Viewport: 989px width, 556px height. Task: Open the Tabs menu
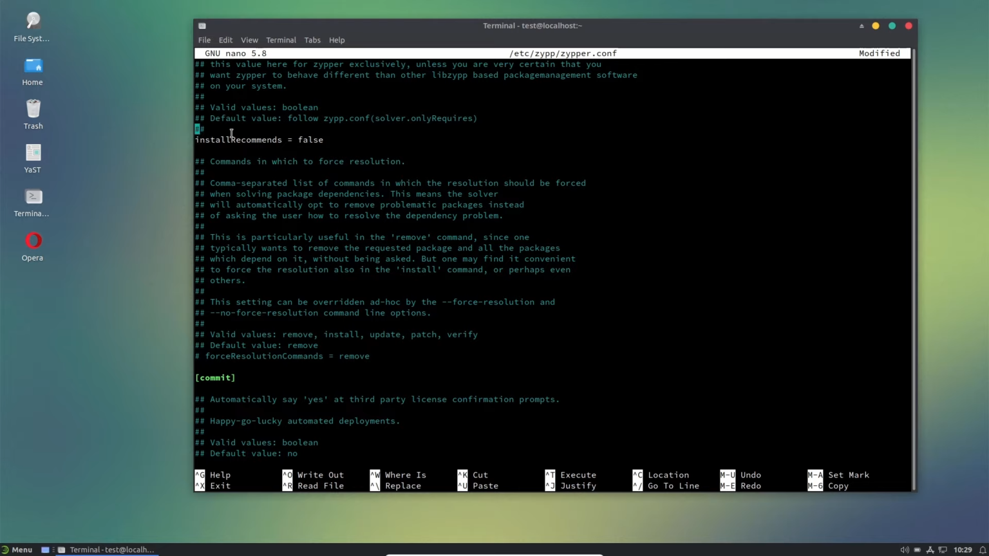coord(312,40)
